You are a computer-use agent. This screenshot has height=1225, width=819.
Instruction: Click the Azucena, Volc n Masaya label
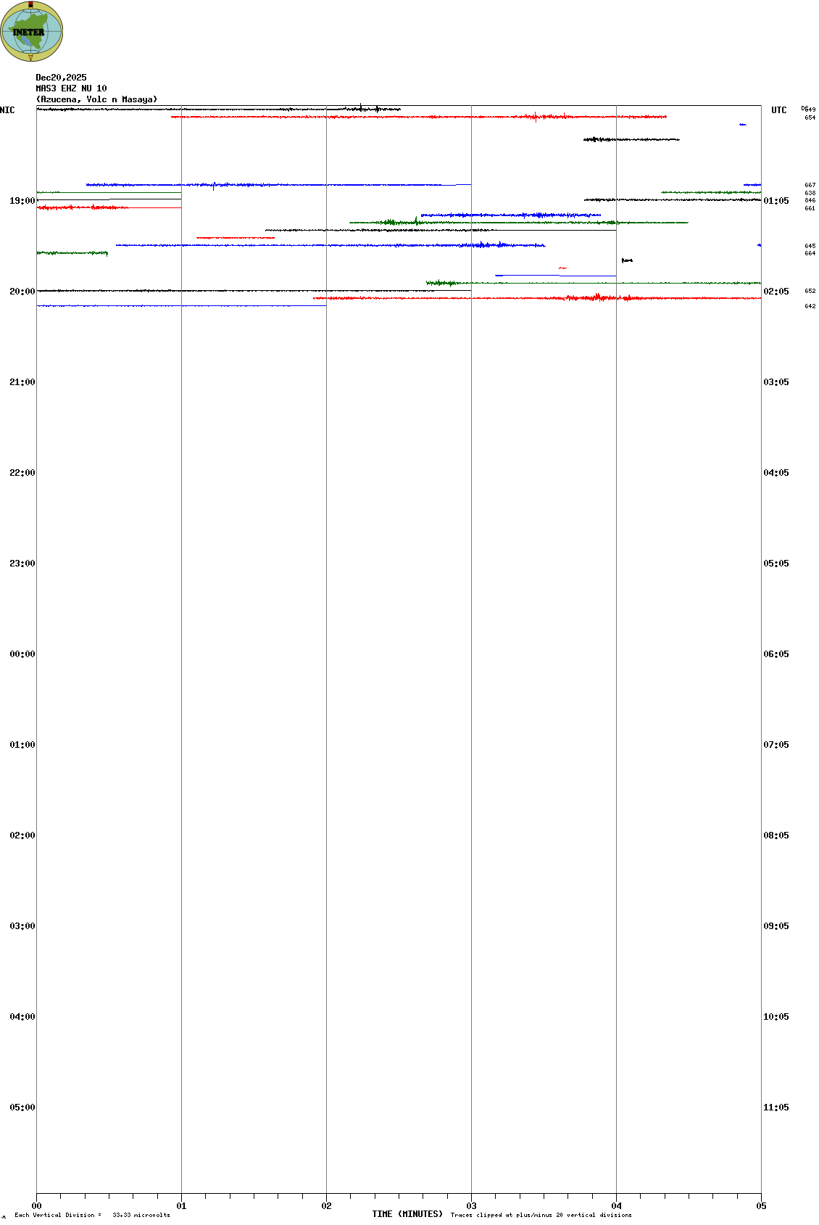tap(96, 99)
